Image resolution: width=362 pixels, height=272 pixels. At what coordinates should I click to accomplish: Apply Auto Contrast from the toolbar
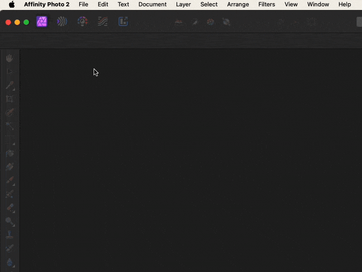(x=195, y=22)
